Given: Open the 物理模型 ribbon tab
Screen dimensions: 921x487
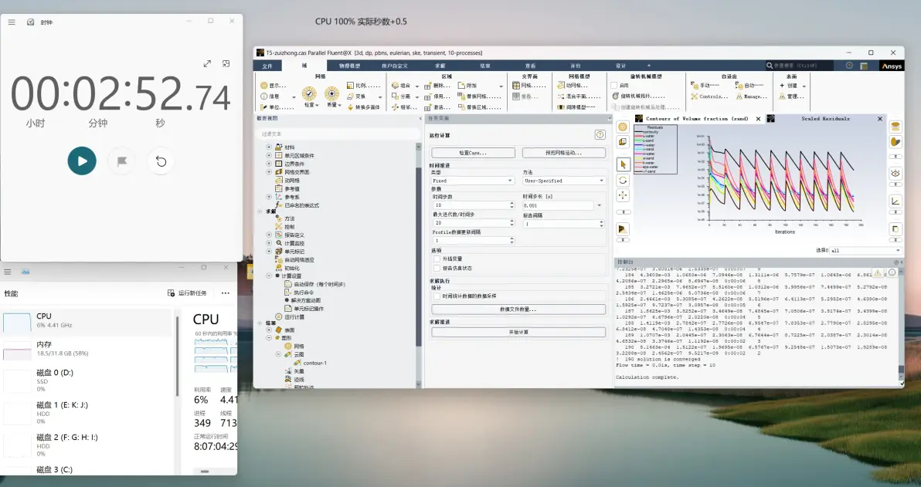Looking at the screenshot, I should pyautogui.click(x=349, y=66).
